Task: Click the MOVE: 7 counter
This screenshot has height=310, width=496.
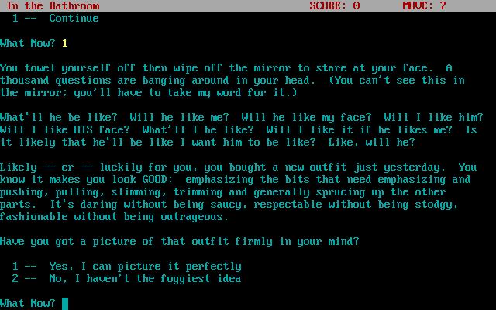Action: pos(424,5)
